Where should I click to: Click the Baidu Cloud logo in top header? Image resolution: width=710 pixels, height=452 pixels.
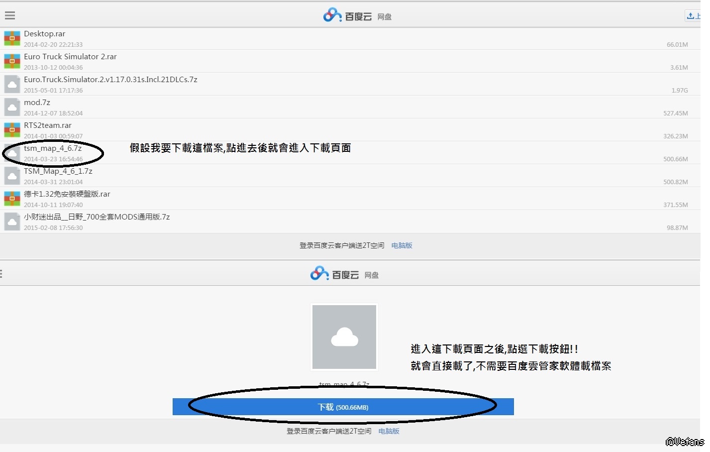pos(347,15)
